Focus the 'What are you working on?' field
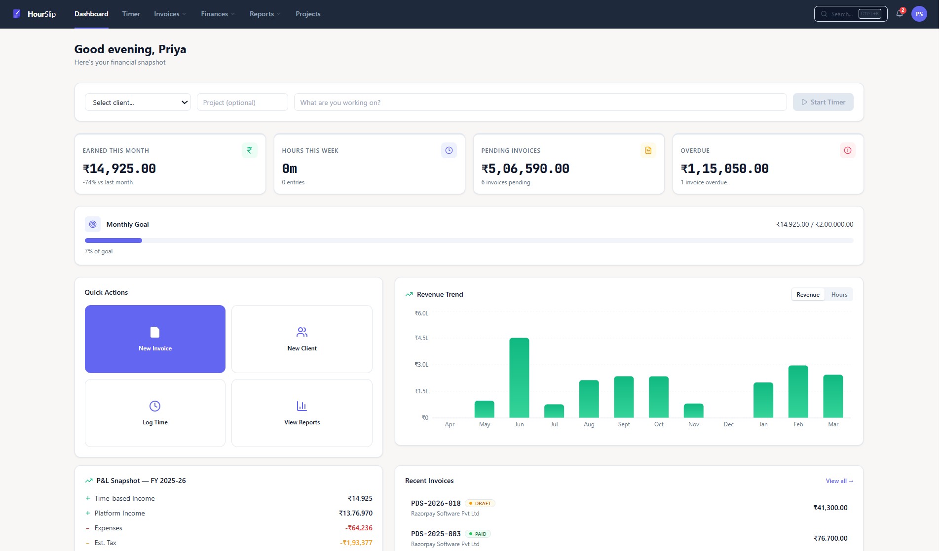The width and height of the screenshot is (940, 551). coord(540,103)
